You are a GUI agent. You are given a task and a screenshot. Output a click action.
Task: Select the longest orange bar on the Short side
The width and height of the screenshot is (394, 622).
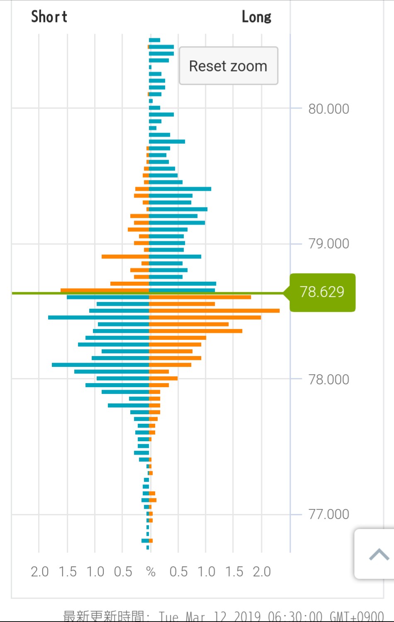[105, 290]
